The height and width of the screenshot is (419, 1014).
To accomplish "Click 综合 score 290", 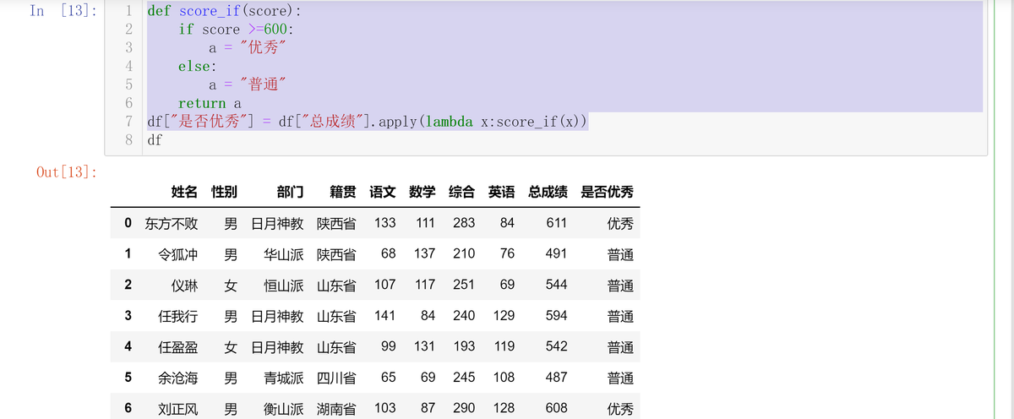I will [x=464, y=408].
